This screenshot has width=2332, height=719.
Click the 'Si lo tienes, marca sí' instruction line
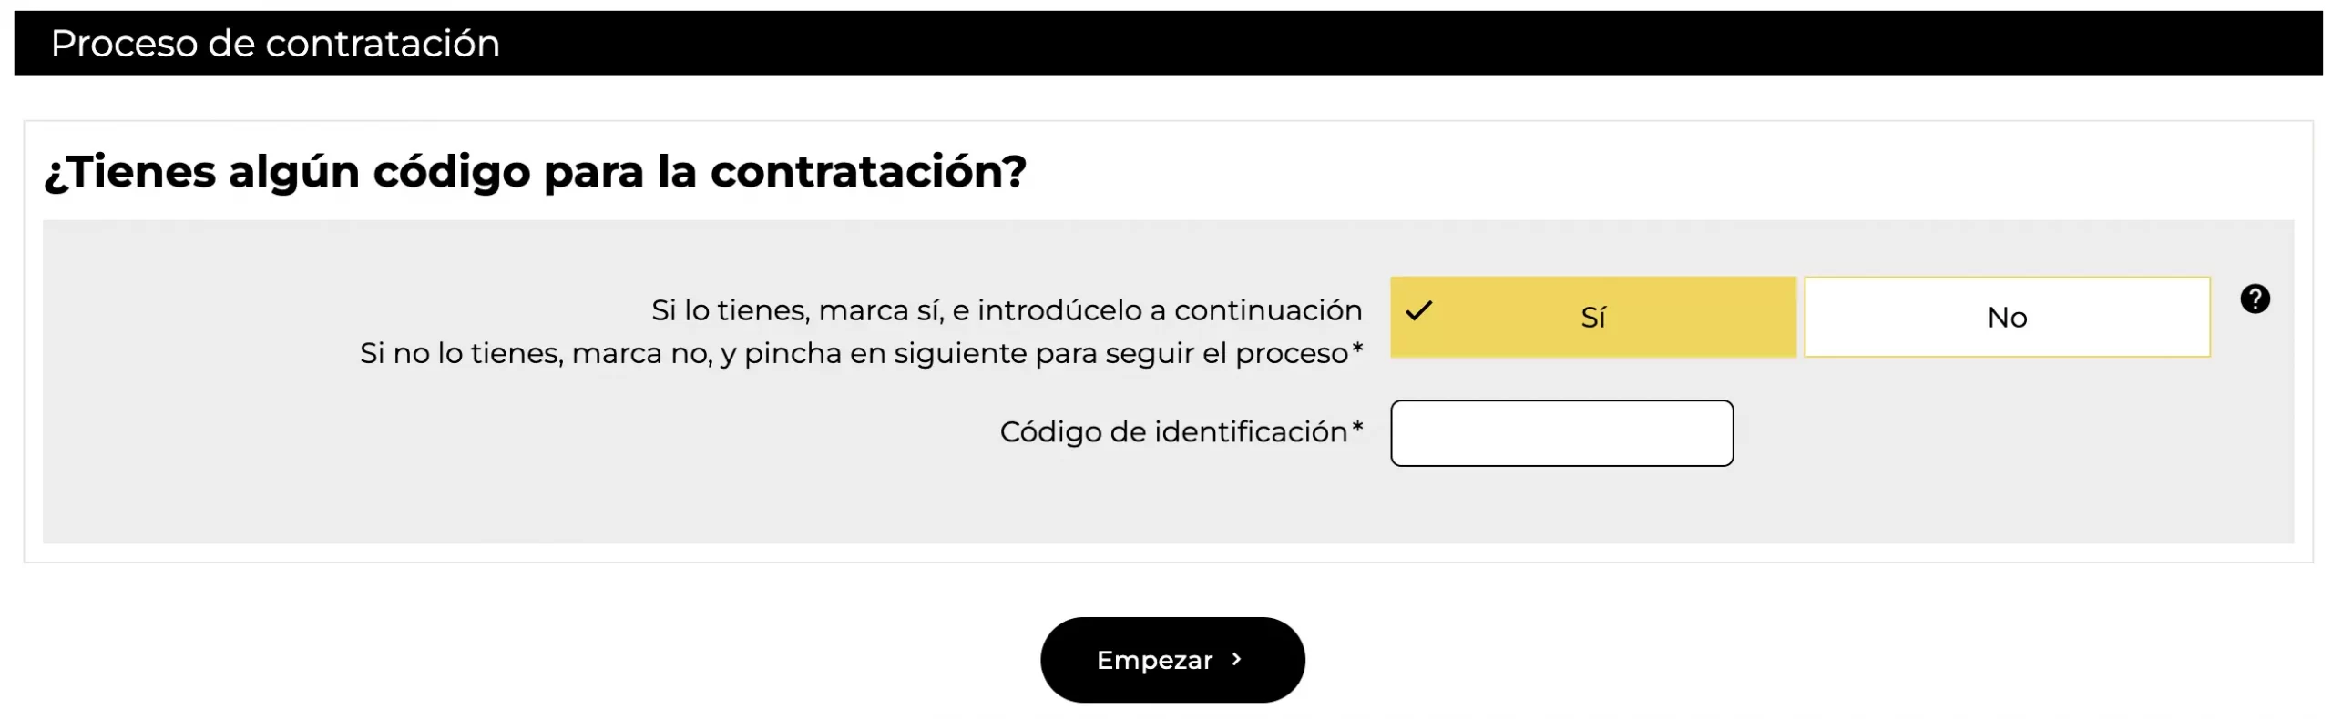point(1007,310)
